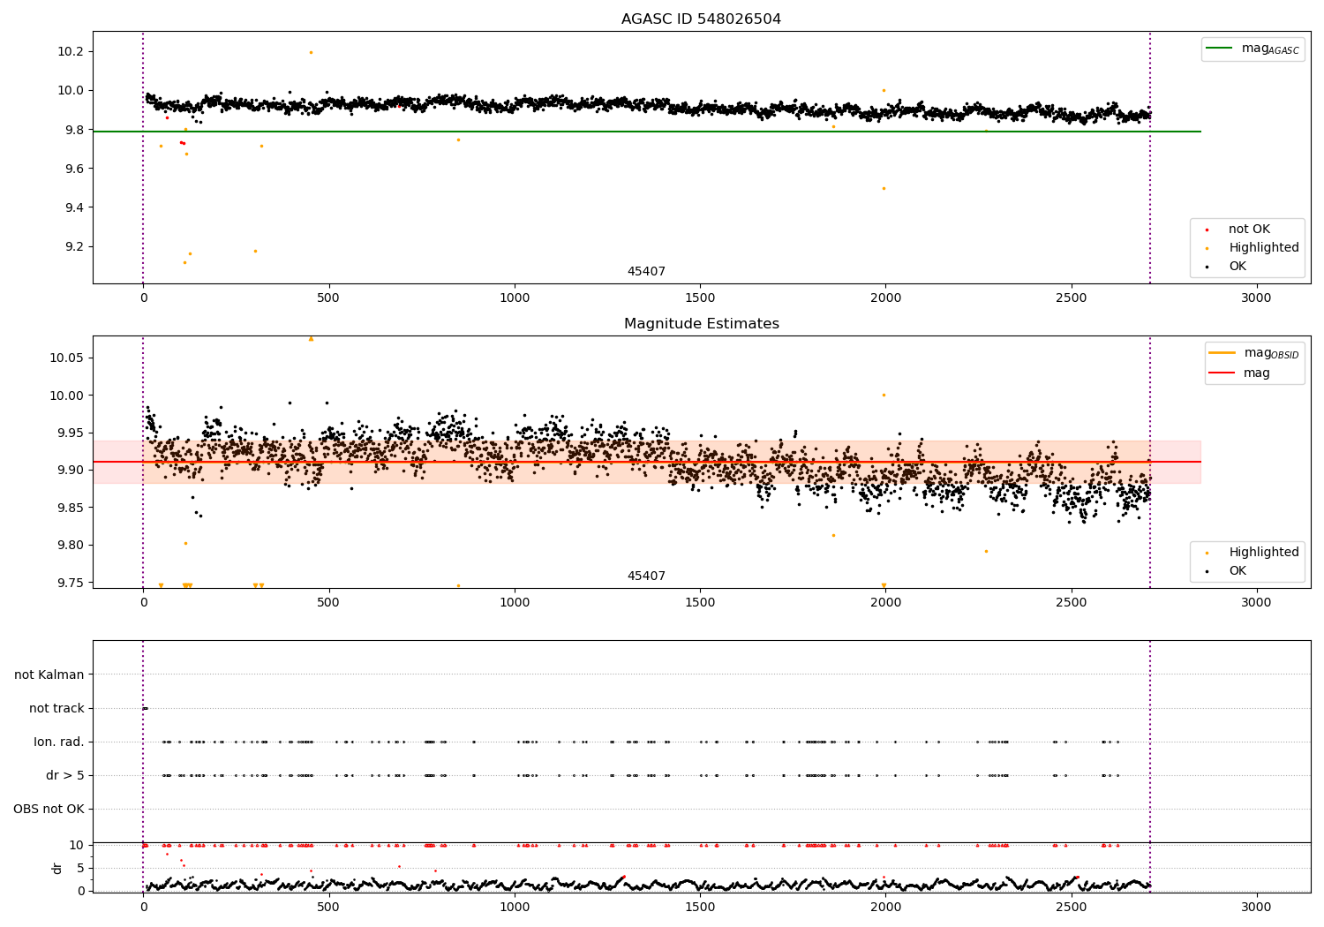Click the 9.2 tick label on top plot
This screenshot has height=927, width=1324.
pyautogui.click(x=74, y=246)
